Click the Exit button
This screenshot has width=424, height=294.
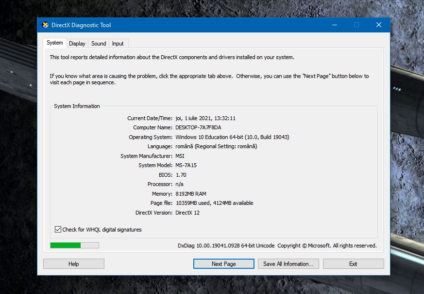pos(353,264)
